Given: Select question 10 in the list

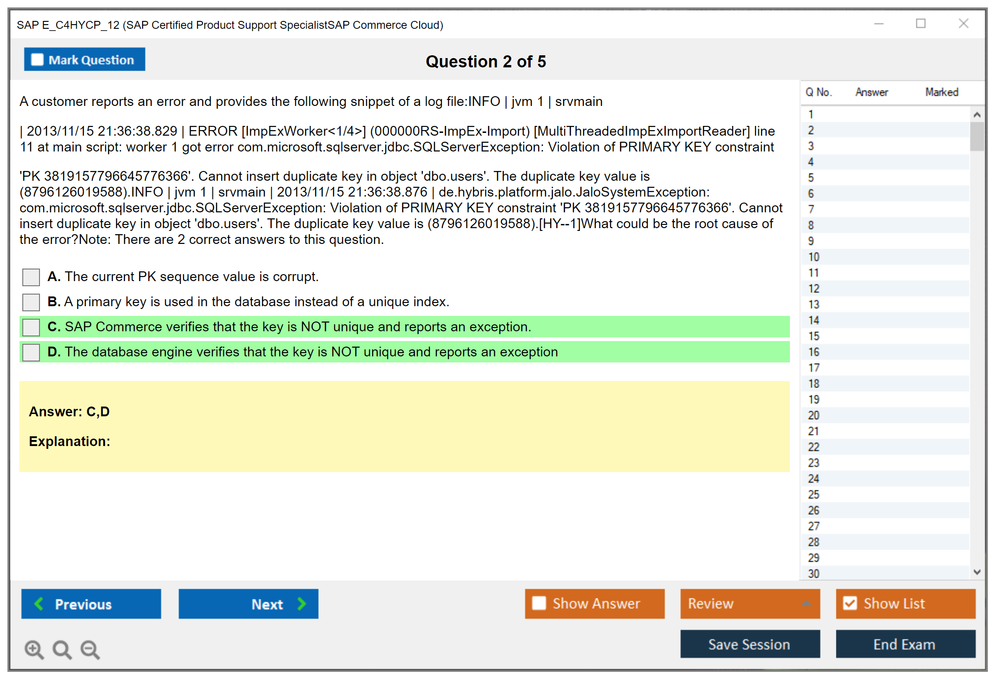Looking at the screenshot, I should tap(814, 257).
